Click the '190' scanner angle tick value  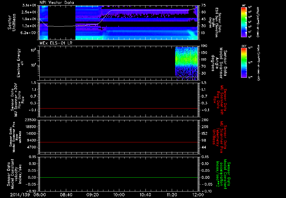(x=205, y=46)
